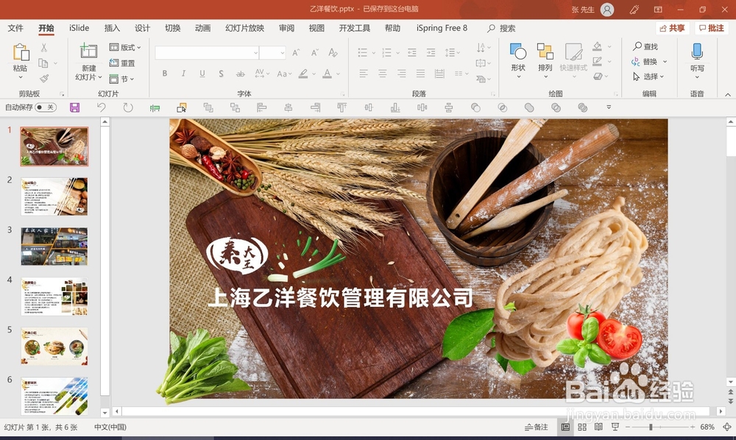The image size is (736, 440).
Task: Click the Find (查找) button
Action: (x=645, y=46)
